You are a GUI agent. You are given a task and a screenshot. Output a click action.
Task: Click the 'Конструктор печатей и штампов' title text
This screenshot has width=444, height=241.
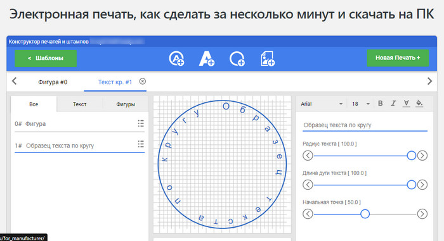click(48, 42)
